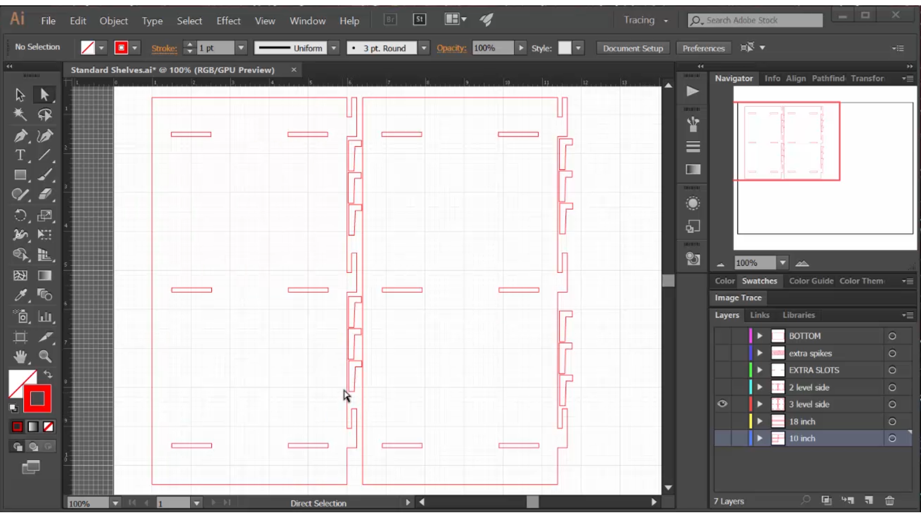The width and height of the screenshot is (921, 518).
Task: Select the Magic Wand tool
Action: [20, 115]
